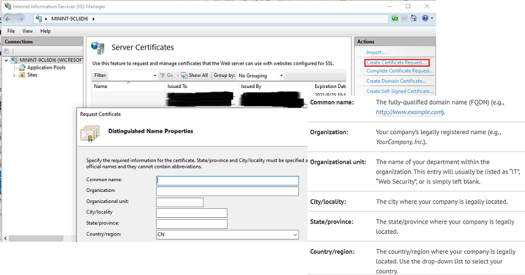Click the Forward navigation arrow
The width and height of the screenshot is (525, 275).
tap(21, 19)
